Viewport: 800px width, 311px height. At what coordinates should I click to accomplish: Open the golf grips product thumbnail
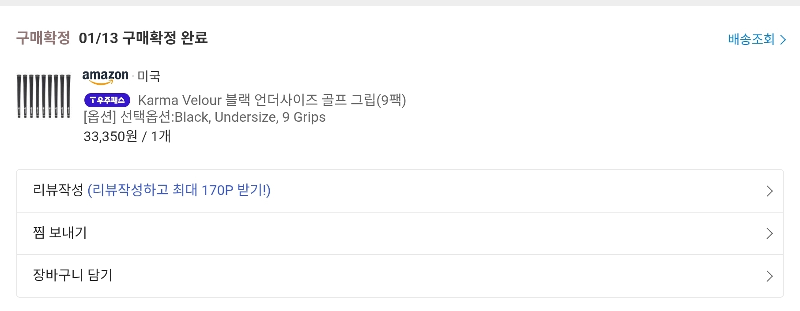point(44,96)
